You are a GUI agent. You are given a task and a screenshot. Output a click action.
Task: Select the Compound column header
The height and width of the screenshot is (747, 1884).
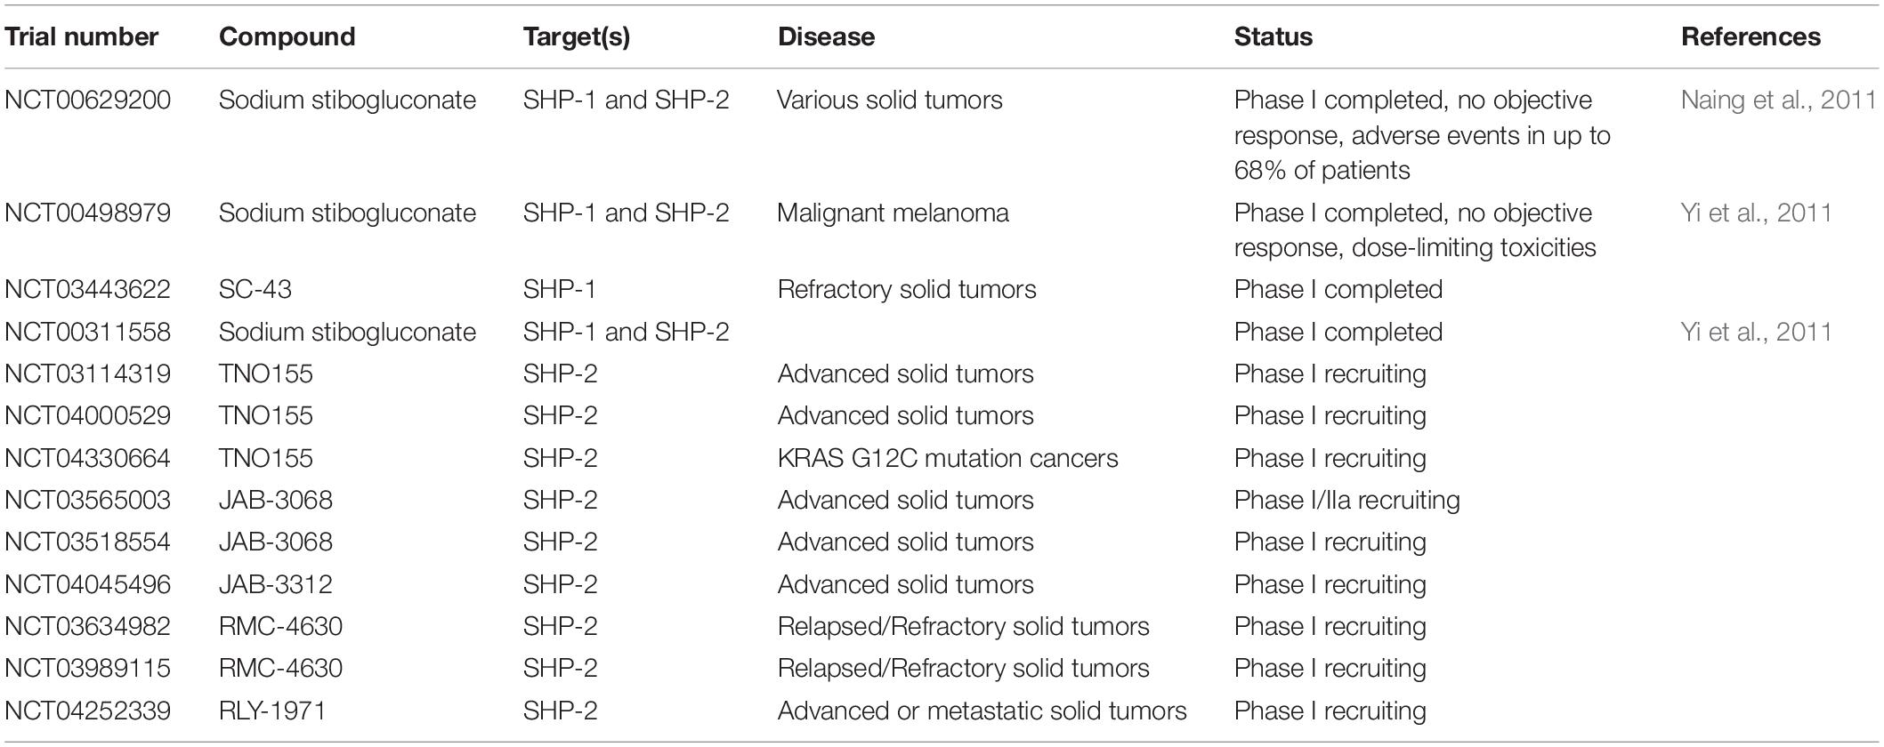coord(287,36)
